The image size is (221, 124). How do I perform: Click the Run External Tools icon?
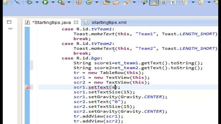[61, 2]
